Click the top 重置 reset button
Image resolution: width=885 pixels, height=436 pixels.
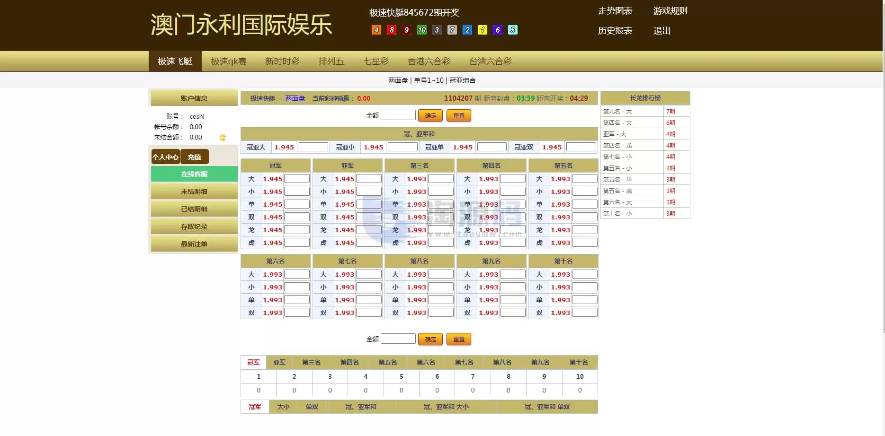459,115
